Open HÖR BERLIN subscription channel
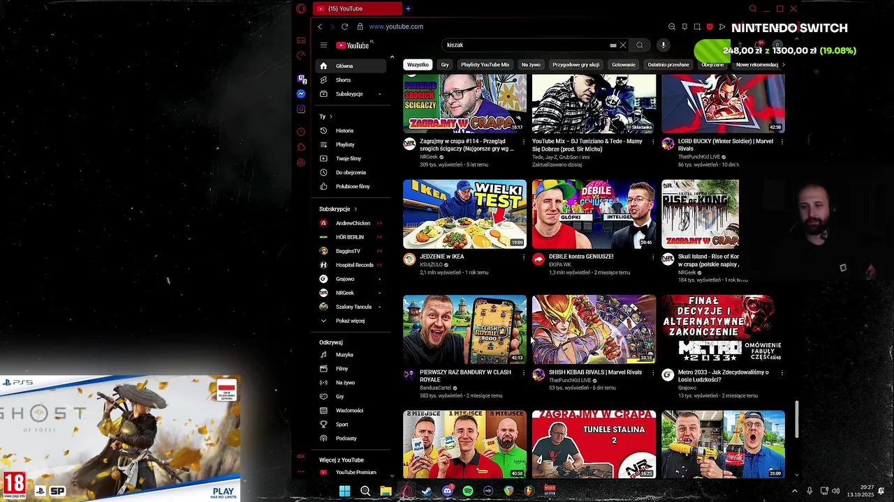 [350, 237]
